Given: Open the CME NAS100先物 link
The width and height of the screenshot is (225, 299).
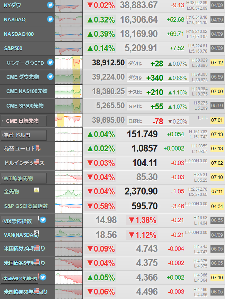Looking at the screenshot, I should point(27,91).
